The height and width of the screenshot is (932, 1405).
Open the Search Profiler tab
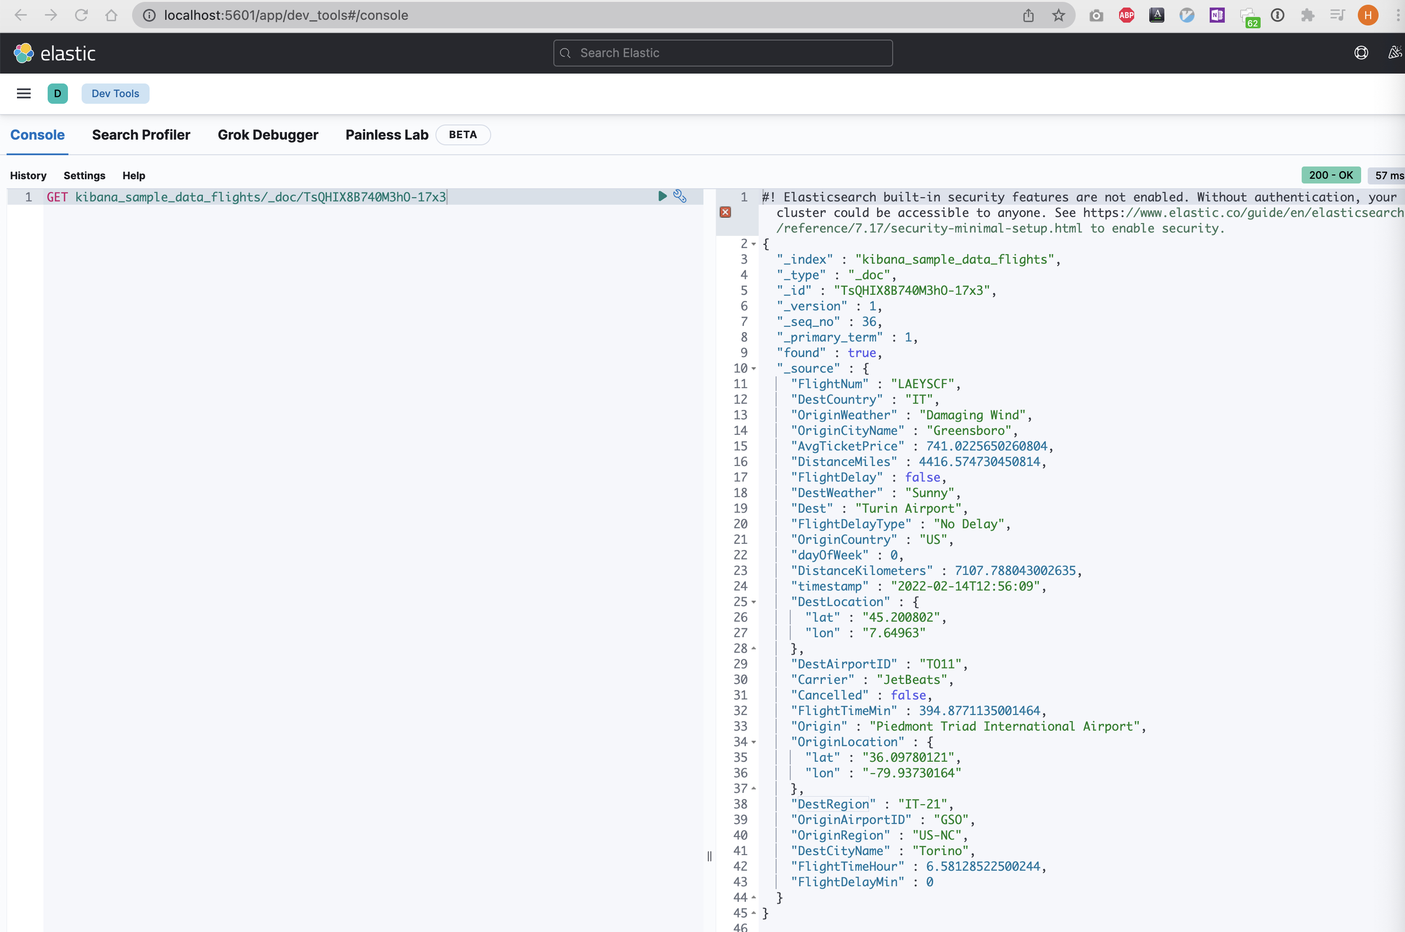(x=141, y=135)
